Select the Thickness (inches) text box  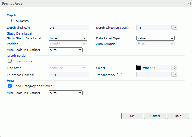pos(69,75)
